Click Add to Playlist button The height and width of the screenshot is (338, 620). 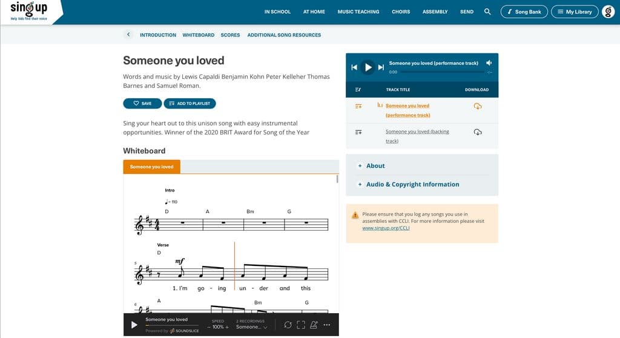[x=190, y=104]
